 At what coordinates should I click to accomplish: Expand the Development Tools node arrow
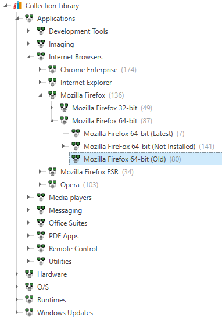coord(28,31)
